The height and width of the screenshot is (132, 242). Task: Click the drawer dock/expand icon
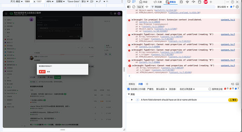coord(237,84)
